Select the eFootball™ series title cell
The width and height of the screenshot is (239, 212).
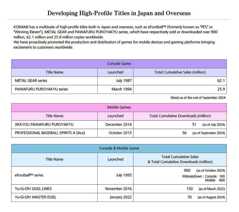point(29,175)
